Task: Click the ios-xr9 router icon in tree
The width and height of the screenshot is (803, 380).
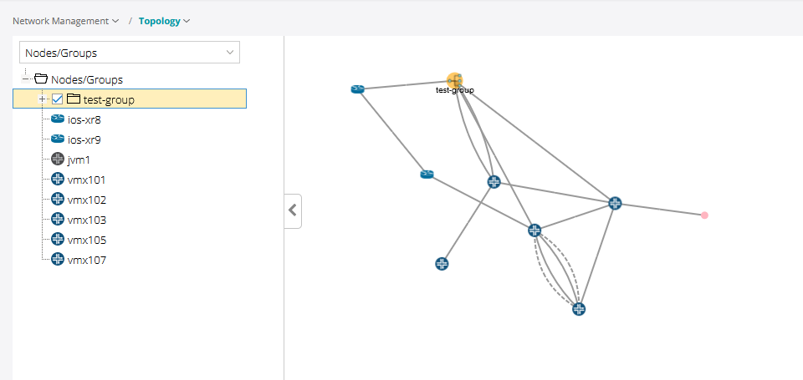Action: (x=58, y=139)
